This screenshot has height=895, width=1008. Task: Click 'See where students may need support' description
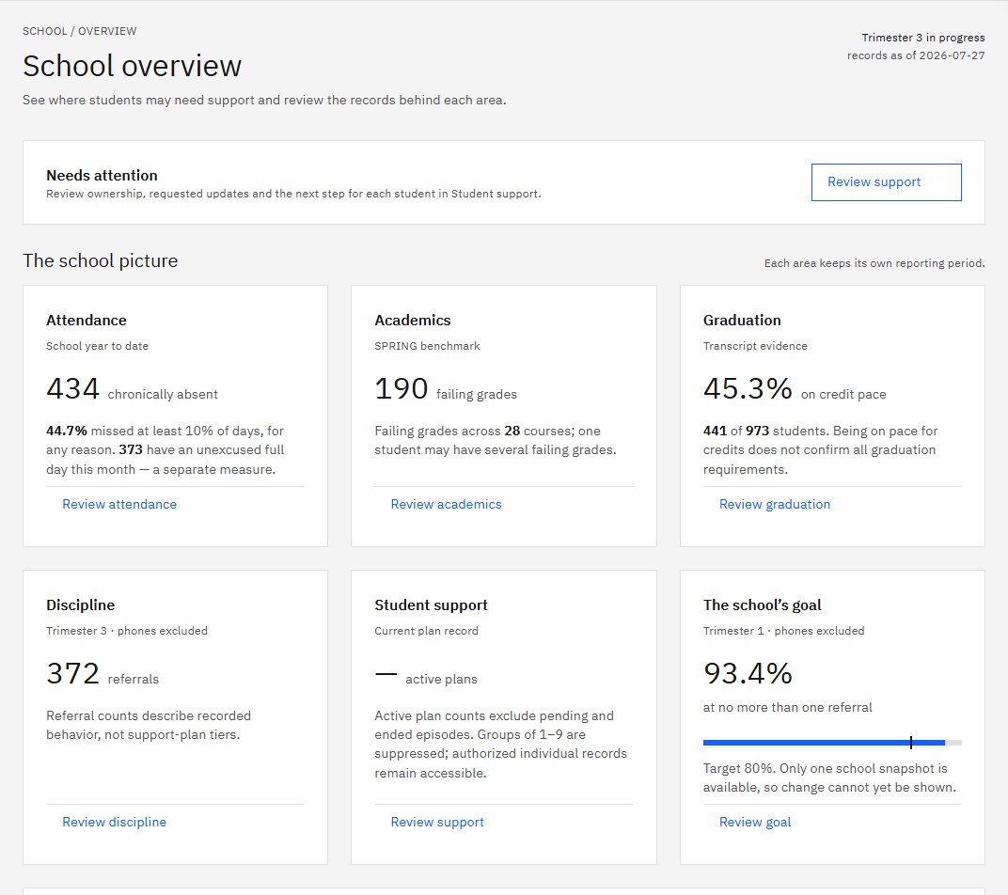pyautogui.click(x=264, y=101)
